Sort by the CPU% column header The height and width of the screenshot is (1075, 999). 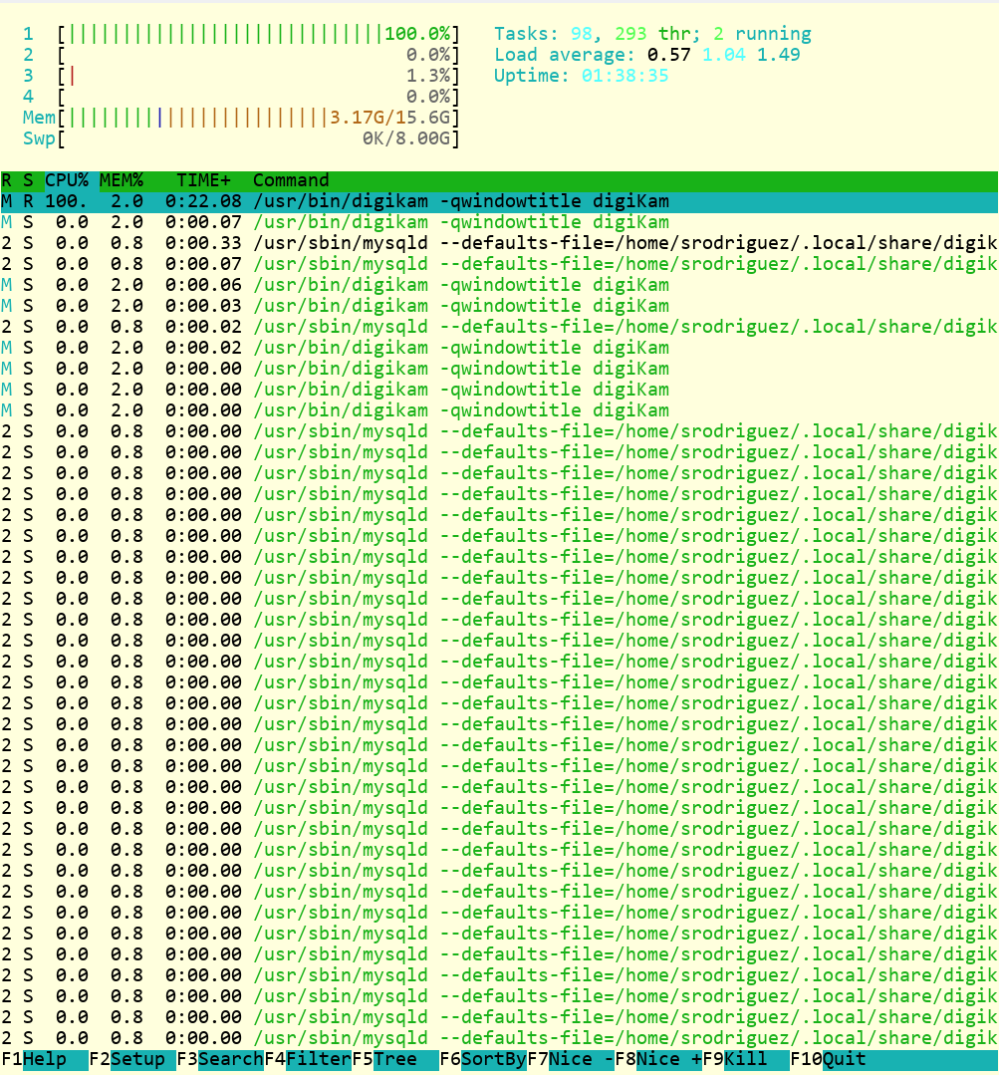point(67,180)
